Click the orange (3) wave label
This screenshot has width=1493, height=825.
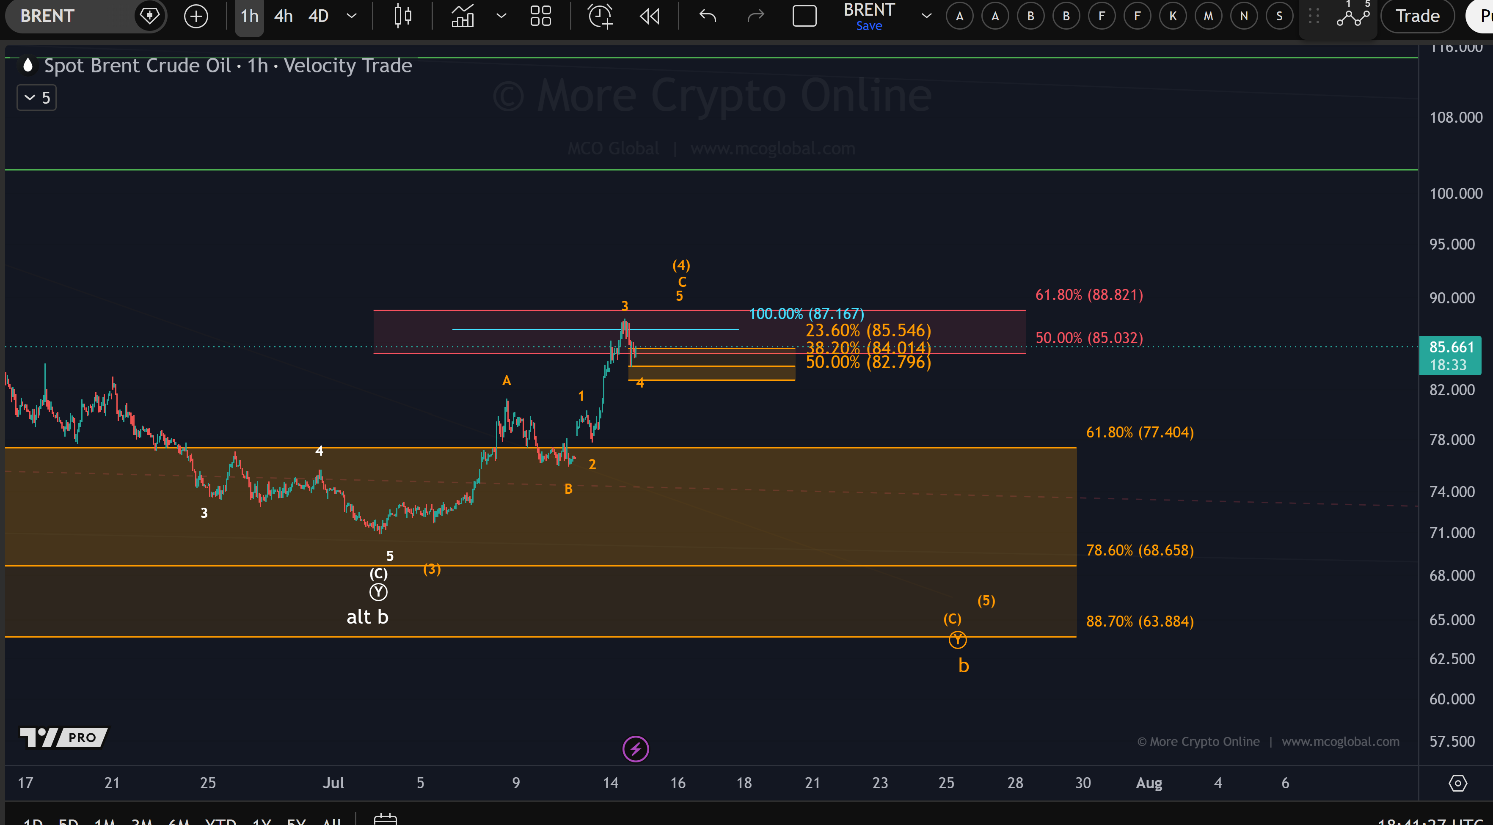pyautogui.click(x=432, y=569)
